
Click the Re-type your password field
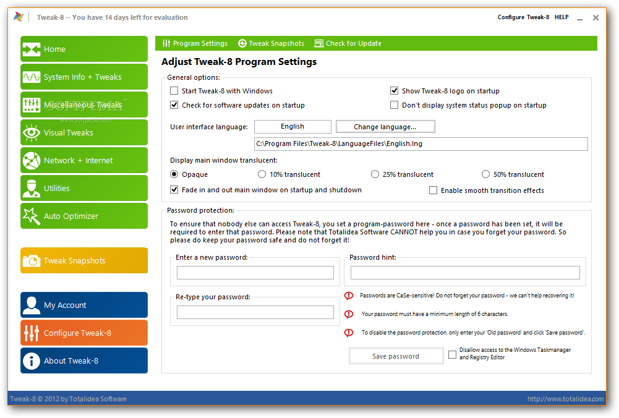255,312
